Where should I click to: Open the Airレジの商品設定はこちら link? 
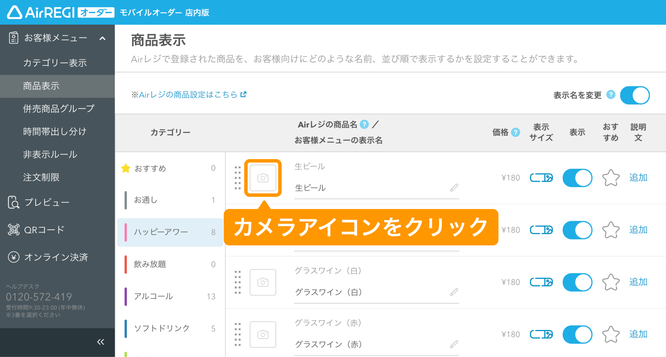coord(186,94)
